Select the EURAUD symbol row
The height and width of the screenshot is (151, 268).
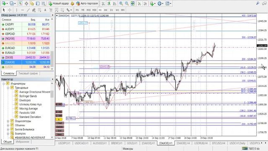click(26, 53)
